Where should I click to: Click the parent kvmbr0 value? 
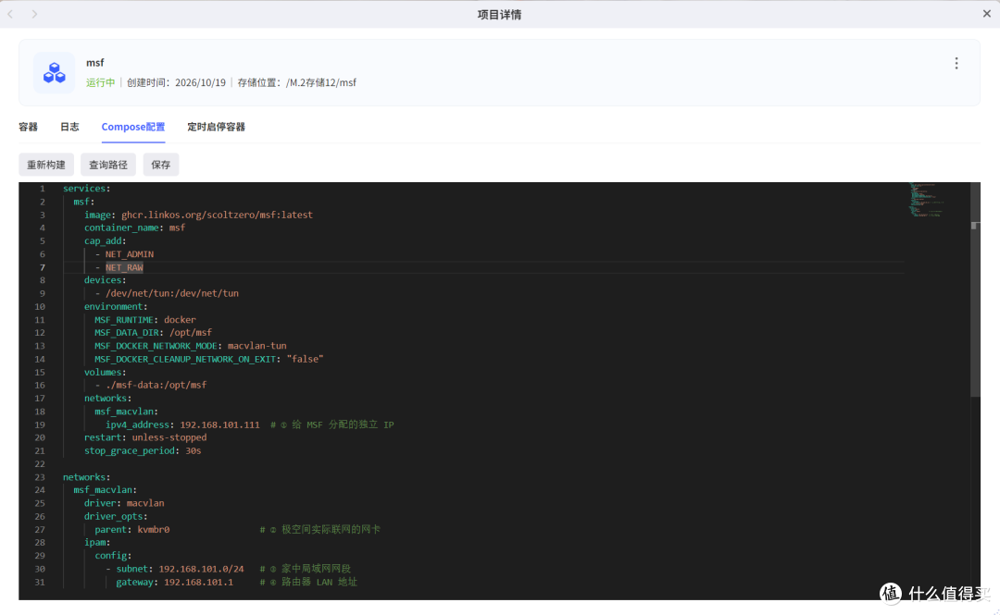click(x=153, y=530)
